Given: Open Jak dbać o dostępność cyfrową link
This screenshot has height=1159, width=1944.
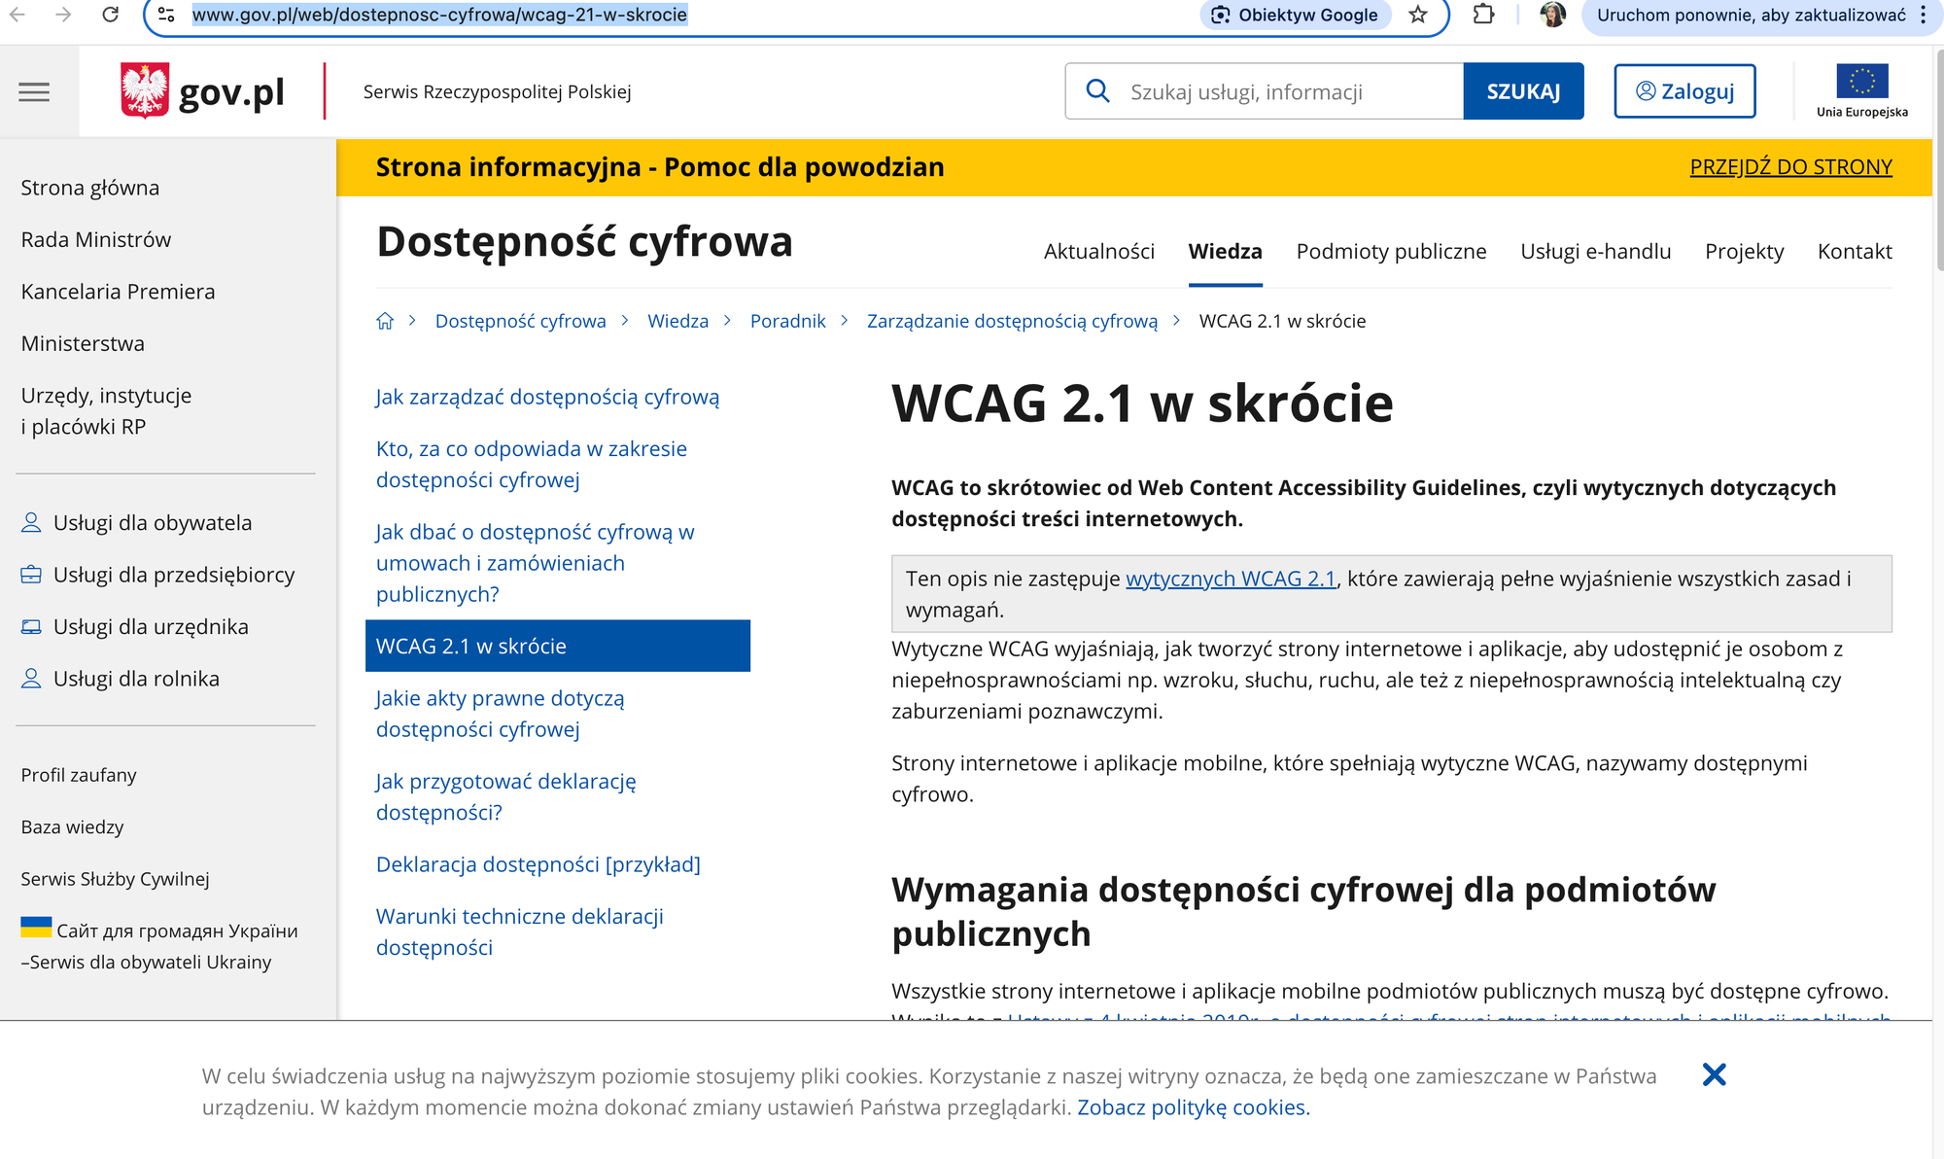Looking at the screenshot, I should (535, 563).
